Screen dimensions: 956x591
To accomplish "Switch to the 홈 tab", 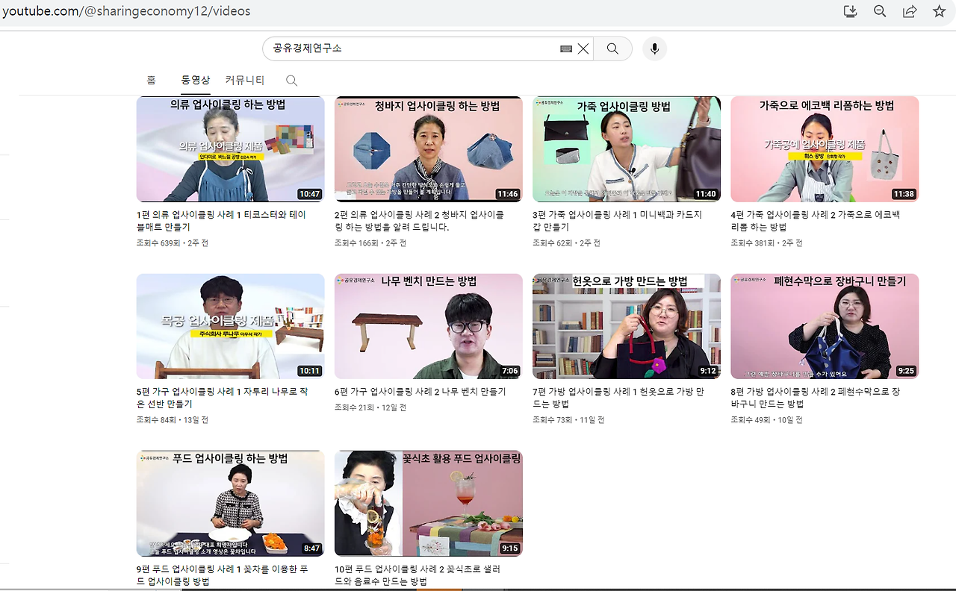I will point(152,80).
